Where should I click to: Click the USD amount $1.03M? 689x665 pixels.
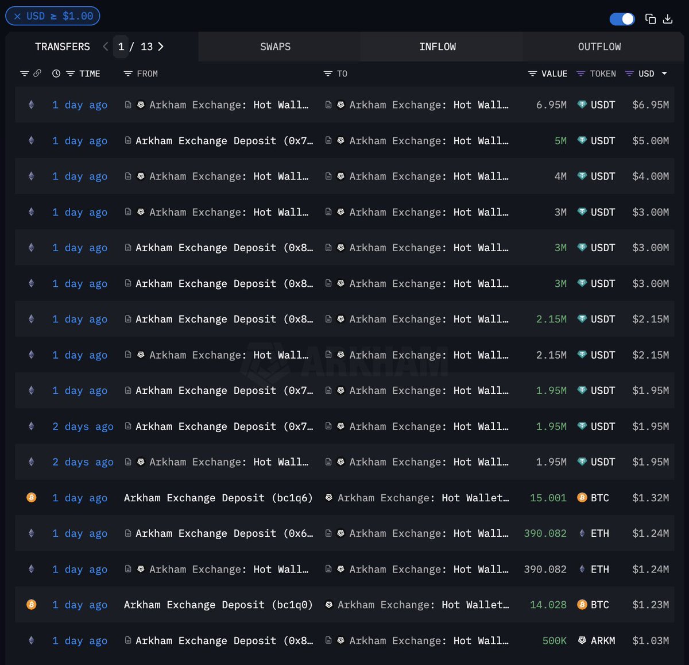coord(651,640)
